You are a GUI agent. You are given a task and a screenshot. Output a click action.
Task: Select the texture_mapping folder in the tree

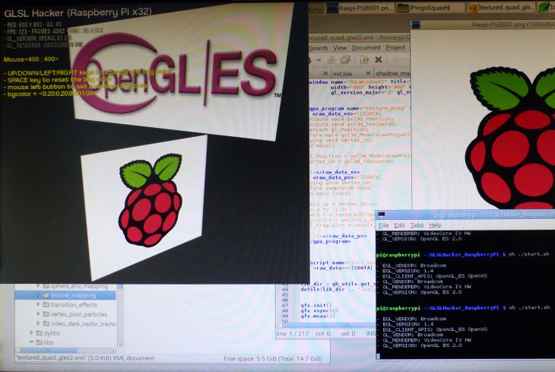(x=73, y=295)
